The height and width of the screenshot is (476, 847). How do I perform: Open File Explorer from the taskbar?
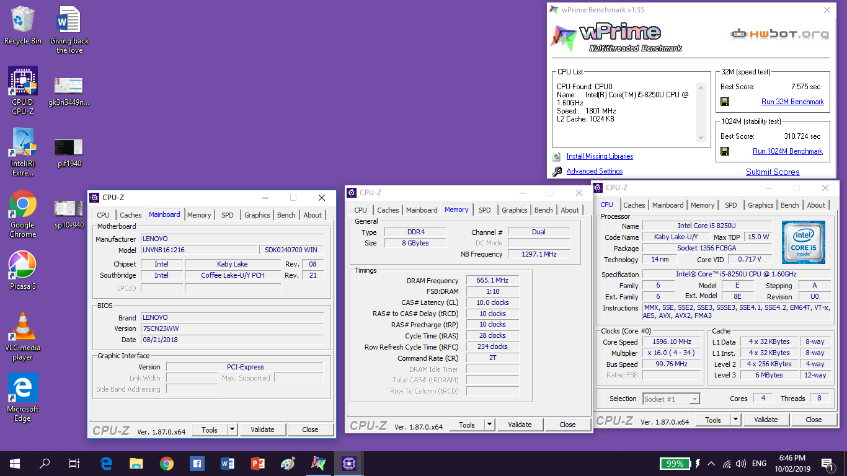136,464
